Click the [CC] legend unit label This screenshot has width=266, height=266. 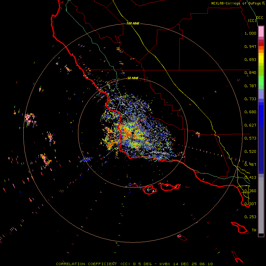tap(252, 20)
